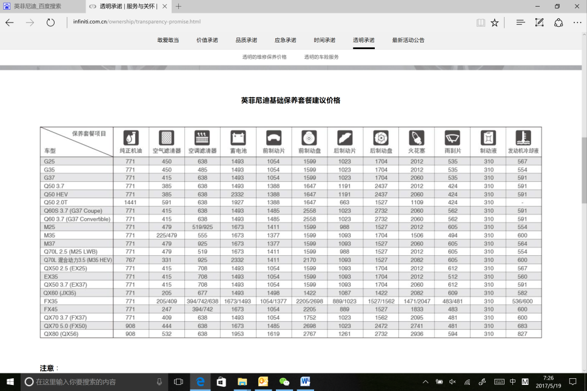This screenshot has height=391, width=587.
Task: Click the 1441 oil price for Q50 2.0T
Action: click(130, 202)
